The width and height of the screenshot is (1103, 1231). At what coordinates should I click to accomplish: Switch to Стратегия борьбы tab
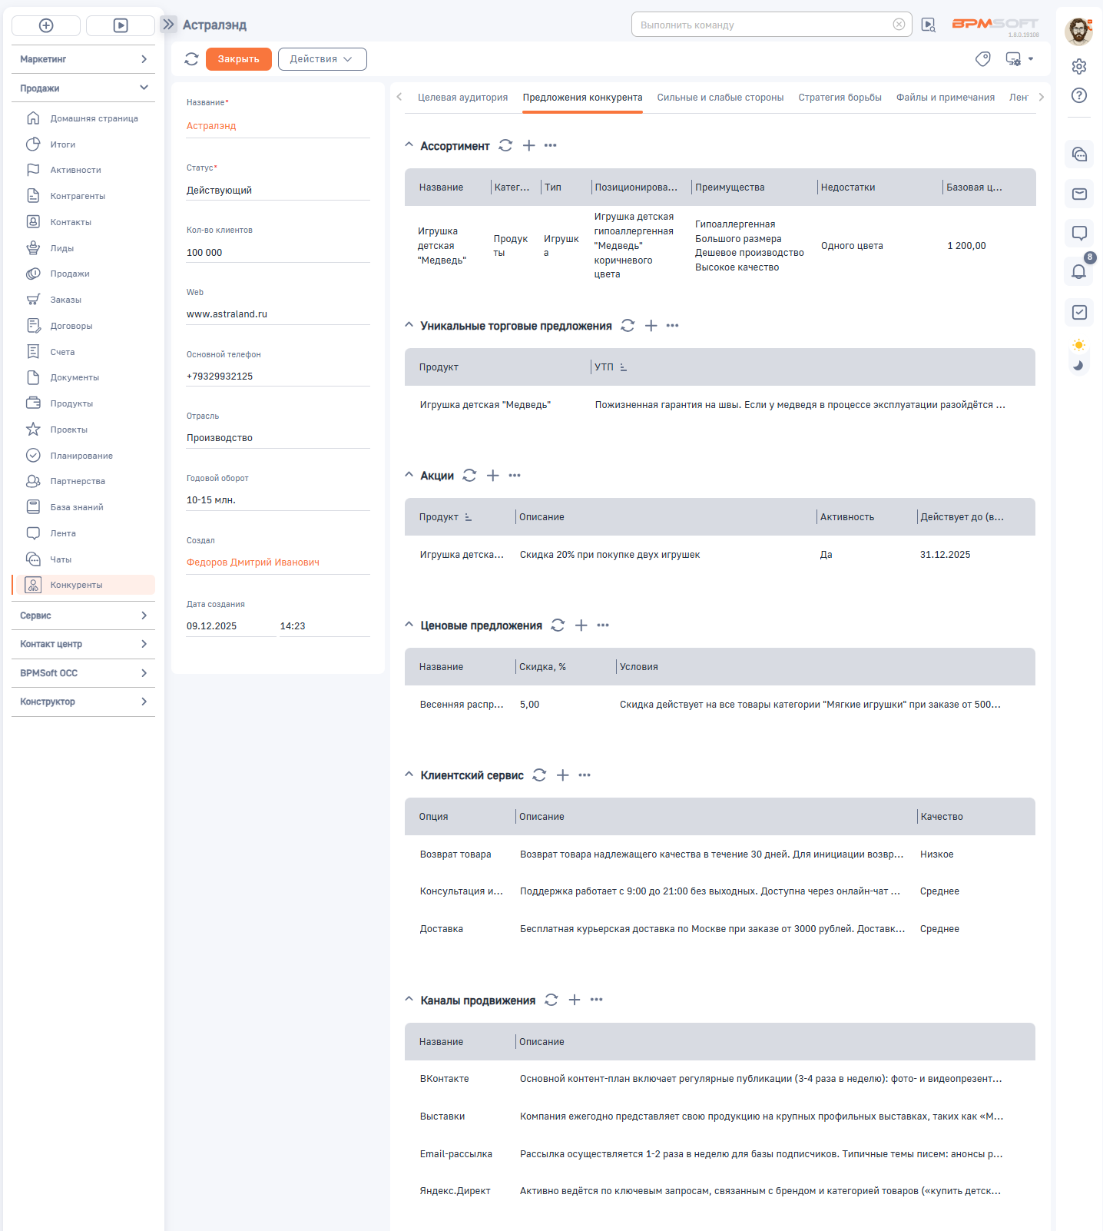pos(840,98)
